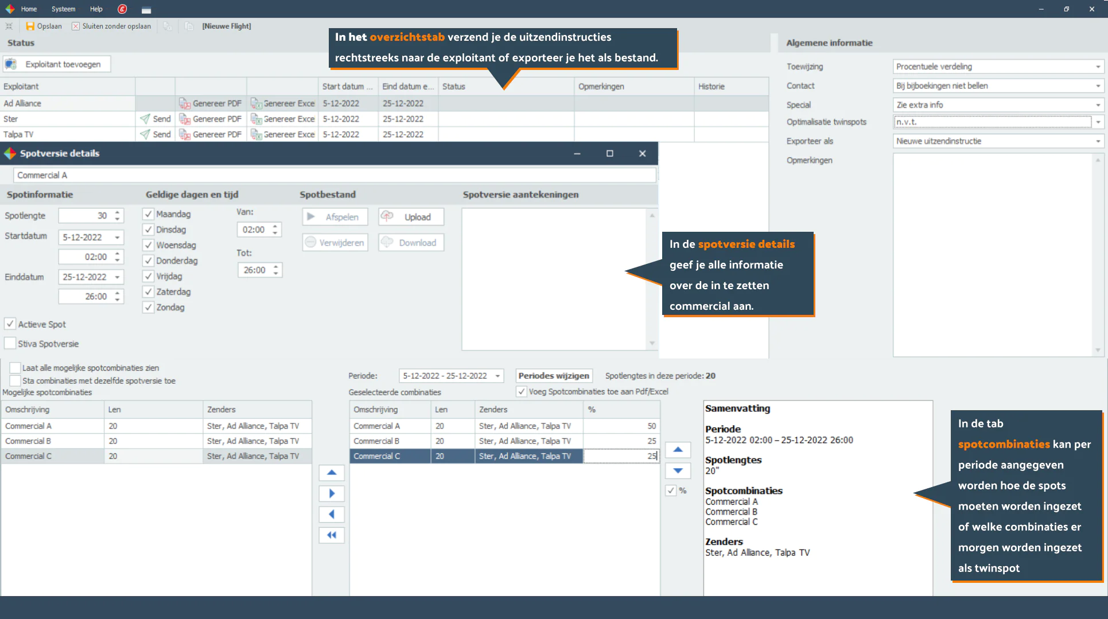Uncheck the Actieve Spot checkbox
Viewport: 1108px width, 619px height.
click(10, 324)
